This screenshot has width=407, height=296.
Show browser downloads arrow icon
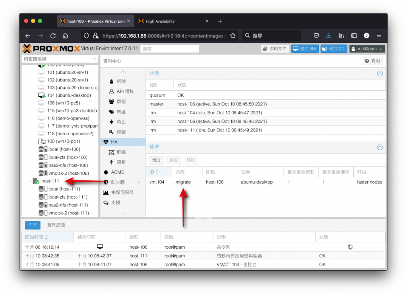click(x=329, y=35)
